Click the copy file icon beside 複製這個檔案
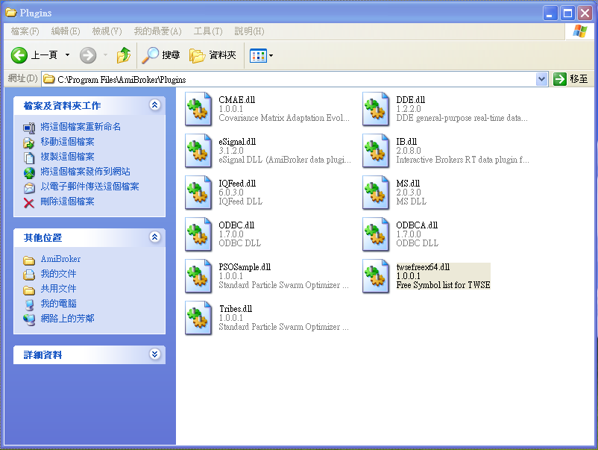The image size is (598, 450). coord(29,157)
